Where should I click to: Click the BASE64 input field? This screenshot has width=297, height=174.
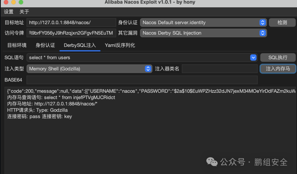point(142,80)
